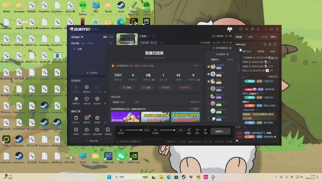Toggle the 保存直播数据 save data option
Viewport: 322px width, 181px height.
(214, 48)
